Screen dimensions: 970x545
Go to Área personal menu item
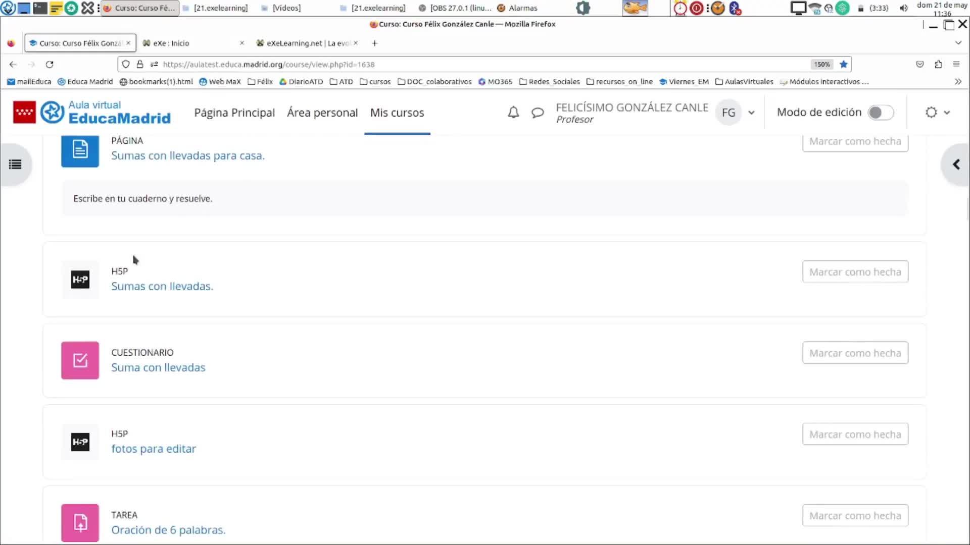pos(322,113)
